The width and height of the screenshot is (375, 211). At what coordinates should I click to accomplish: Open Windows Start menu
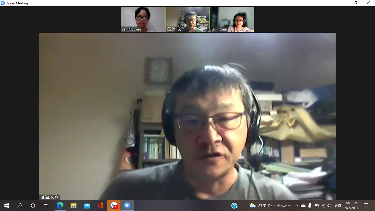point(7,206)
